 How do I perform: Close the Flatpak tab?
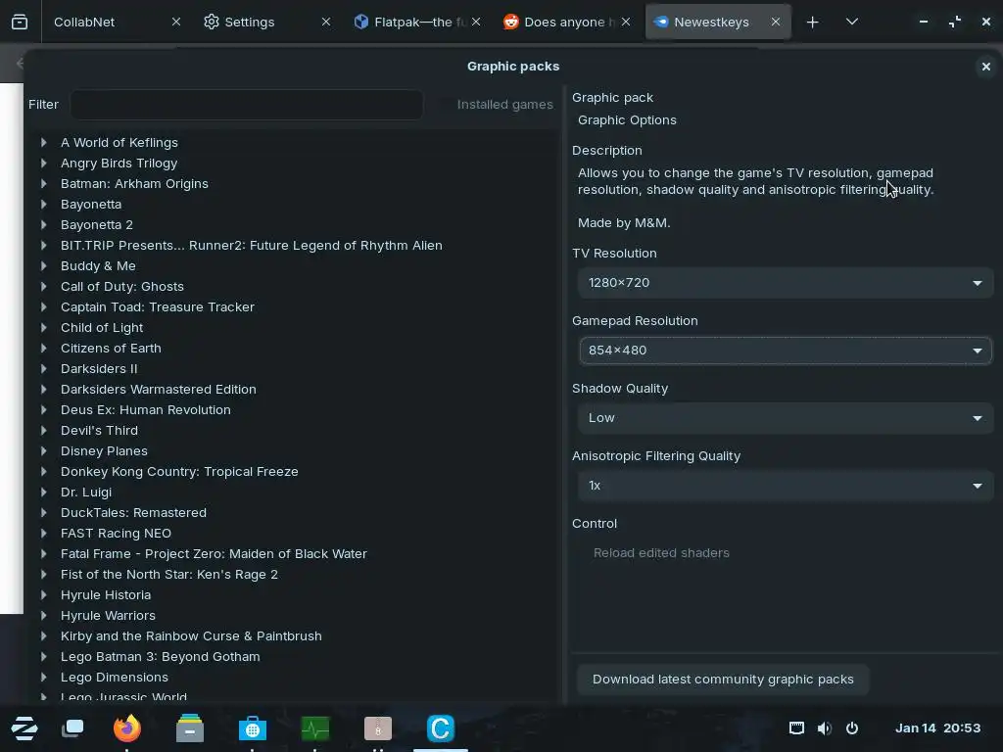tap(476, 22)
